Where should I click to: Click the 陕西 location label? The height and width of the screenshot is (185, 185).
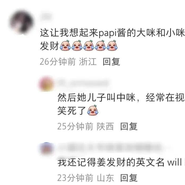[105, 126]
